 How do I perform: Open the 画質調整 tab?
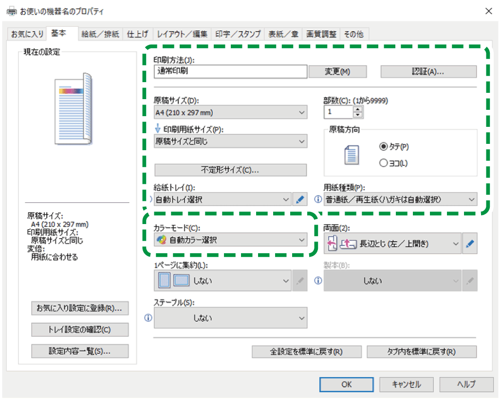tap(321, 34)
